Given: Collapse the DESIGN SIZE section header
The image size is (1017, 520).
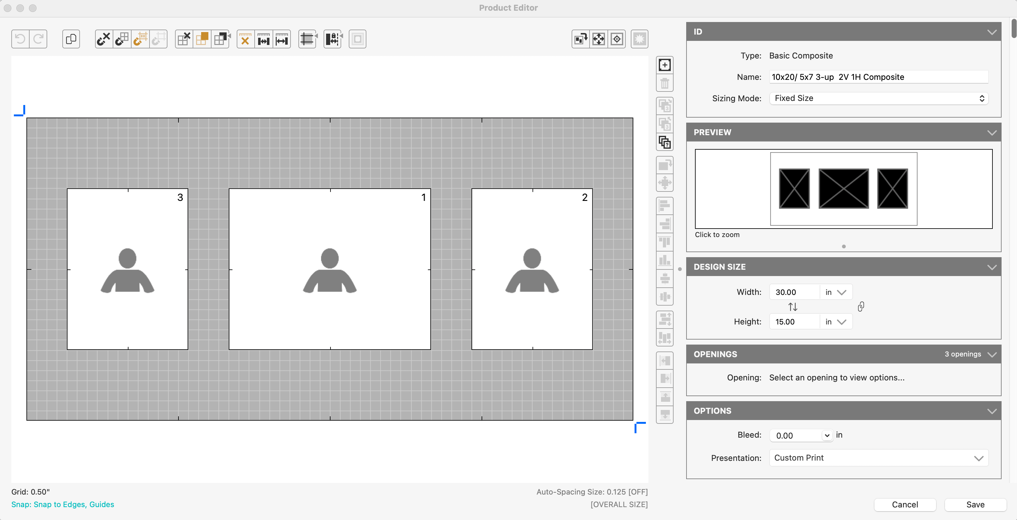Looking at the screenshot, I should 992,267.
